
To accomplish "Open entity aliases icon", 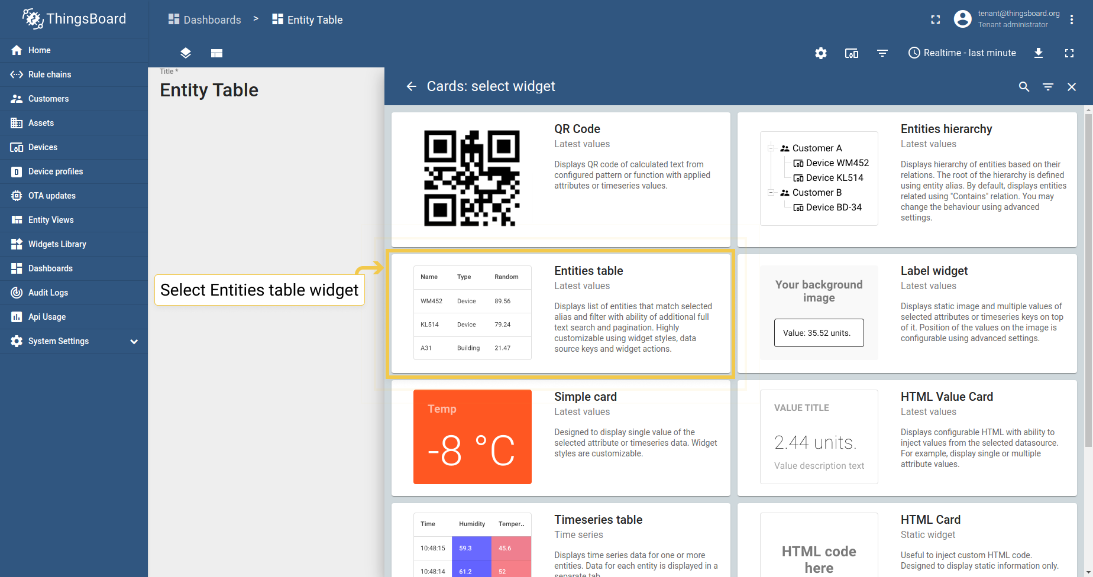I will 852,53.
